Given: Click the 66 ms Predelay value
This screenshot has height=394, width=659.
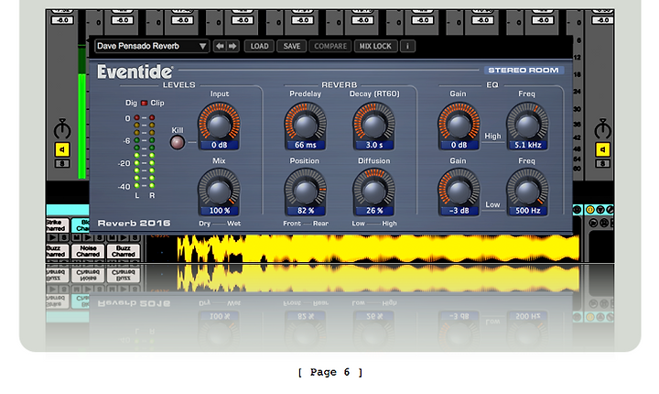Looking at the screenshot, I should coord(305,145).
